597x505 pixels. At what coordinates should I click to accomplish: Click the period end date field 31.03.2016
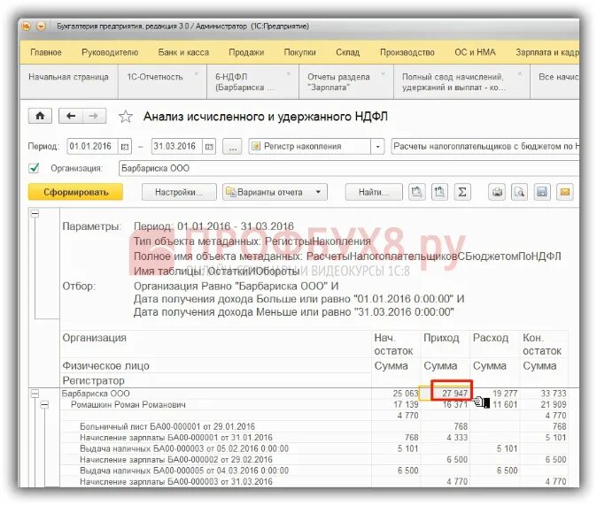177,147
